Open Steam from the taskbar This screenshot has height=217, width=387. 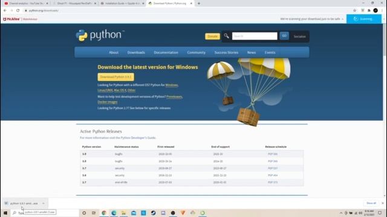153,213
